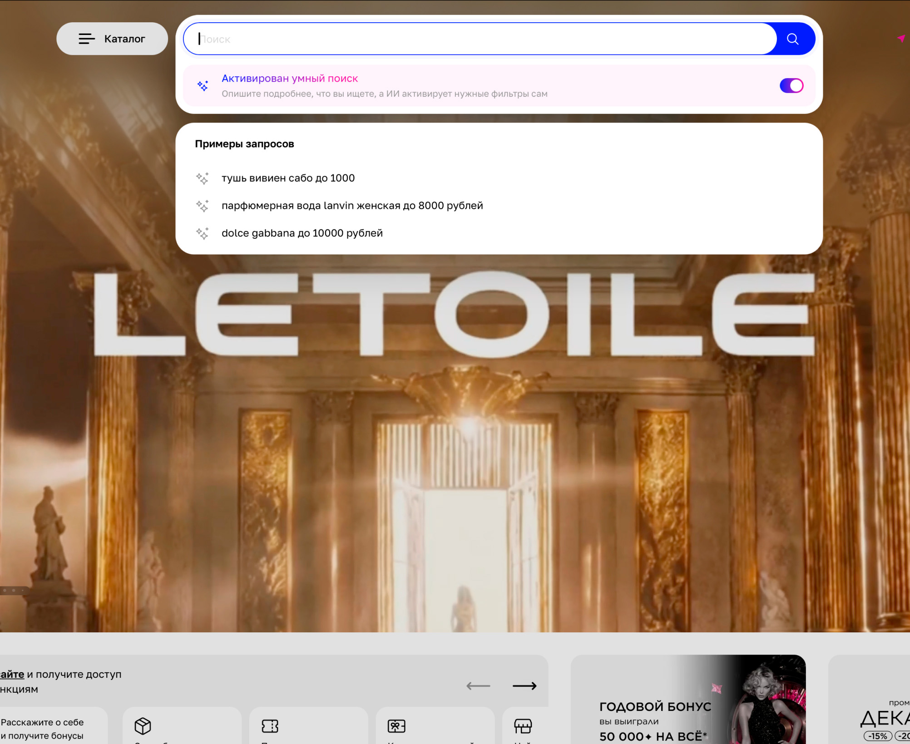Click the hamburger icon in Каталог button
This screenshot has width=910, height=744.
87,39
